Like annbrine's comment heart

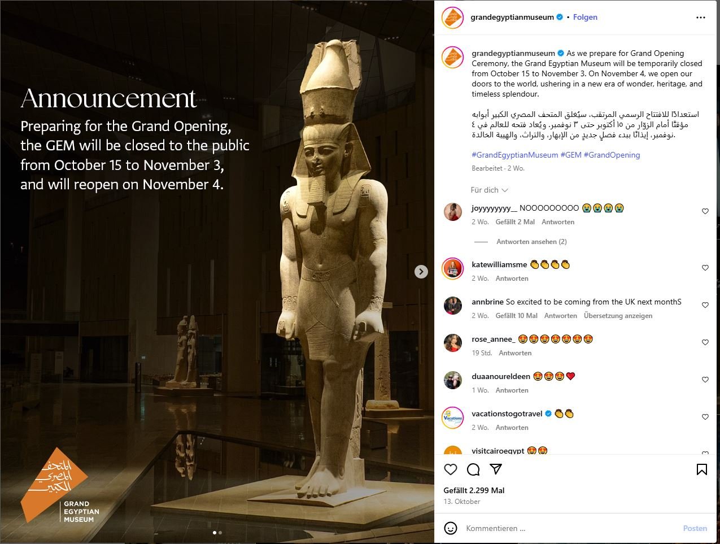pyautogui.click(x=705, y=305)
